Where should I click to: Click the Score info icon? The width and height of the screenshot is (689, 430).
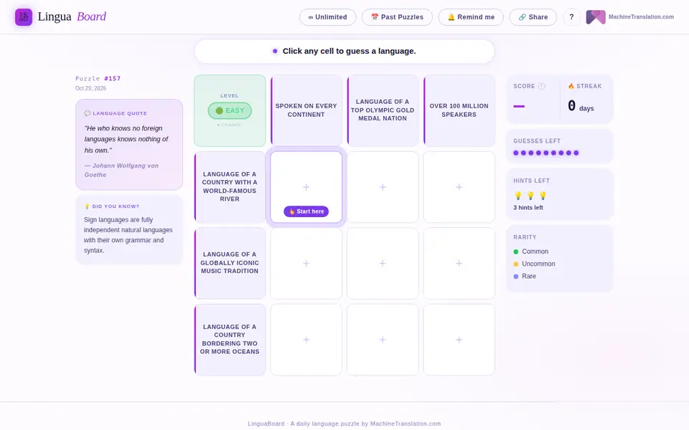542,86
